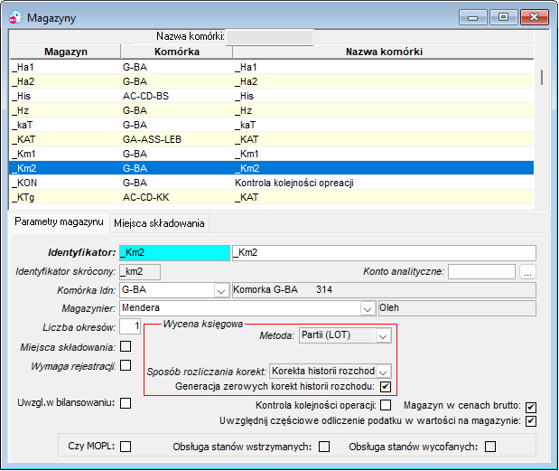This screenshot has width=559, height=471.
Task: Expand the Metoda wyceny dropdown
Action: coord(383,335)
